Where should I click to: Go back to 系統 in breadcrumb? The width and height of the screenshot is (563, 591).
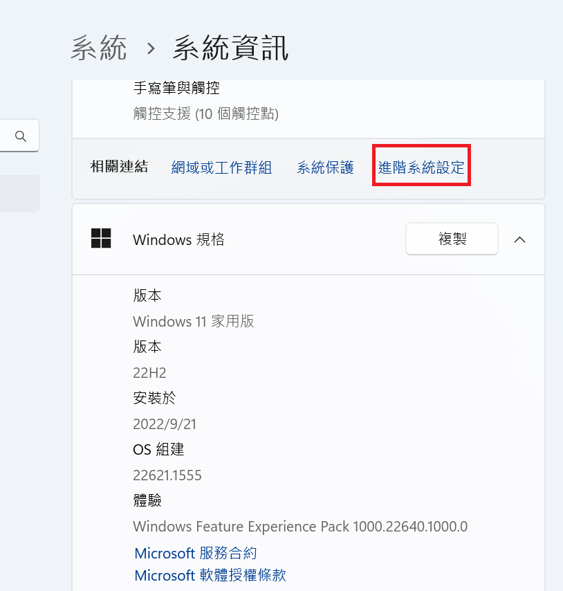(x=99, y=48)
